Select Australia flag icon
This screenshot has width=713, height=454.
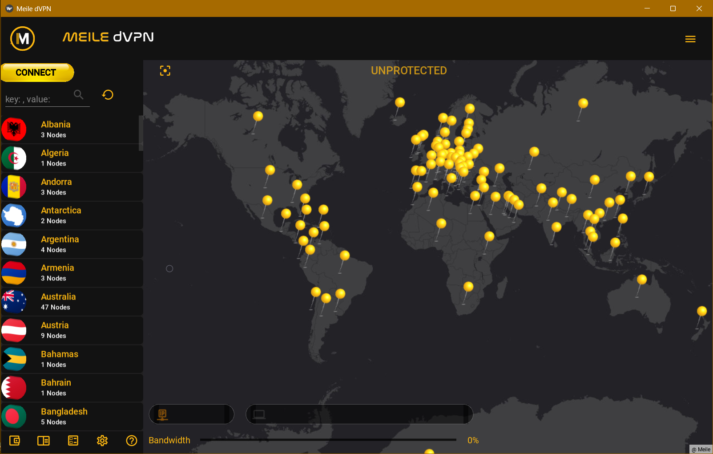[x=14, y=302]
